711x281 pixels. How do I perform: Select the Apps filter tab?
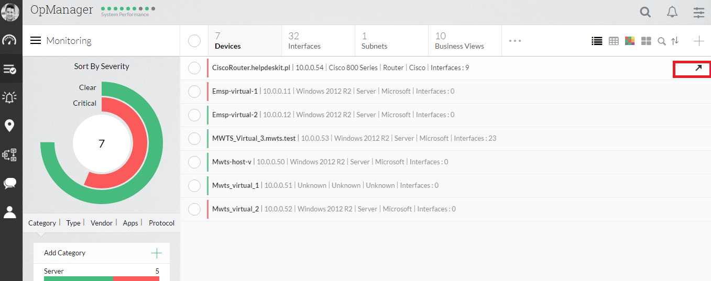pos(130,223)
